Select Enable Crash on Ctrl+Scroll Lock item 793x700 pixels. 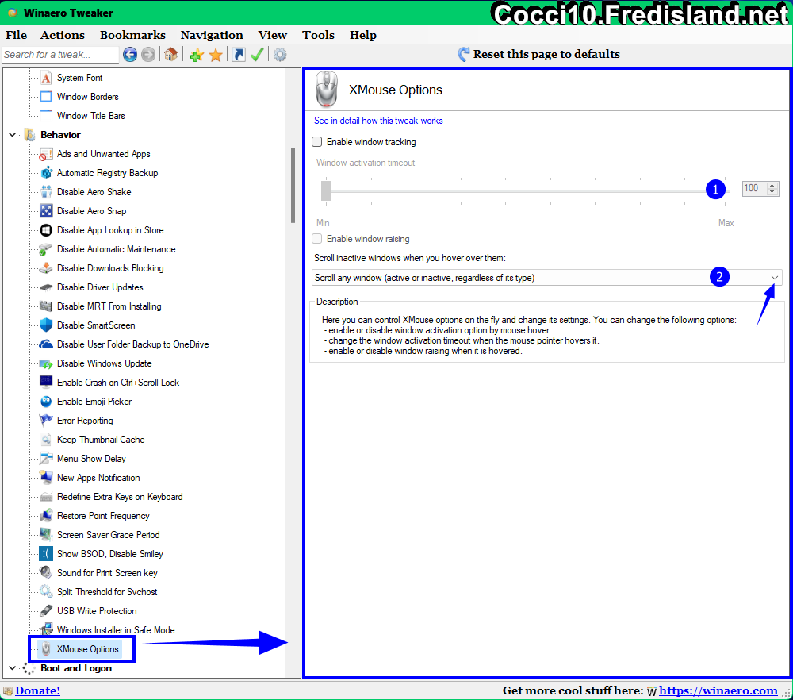[x=118, y=383]
